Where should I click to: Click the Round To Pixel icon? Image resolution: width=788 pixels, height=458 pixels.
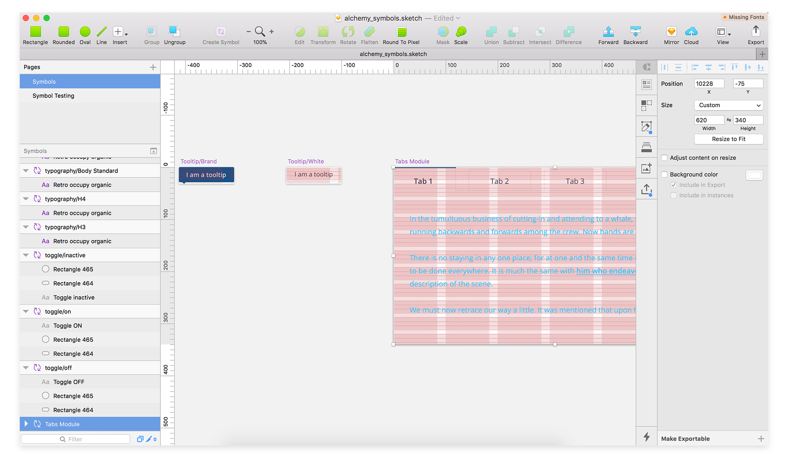(x=401, y=32)
